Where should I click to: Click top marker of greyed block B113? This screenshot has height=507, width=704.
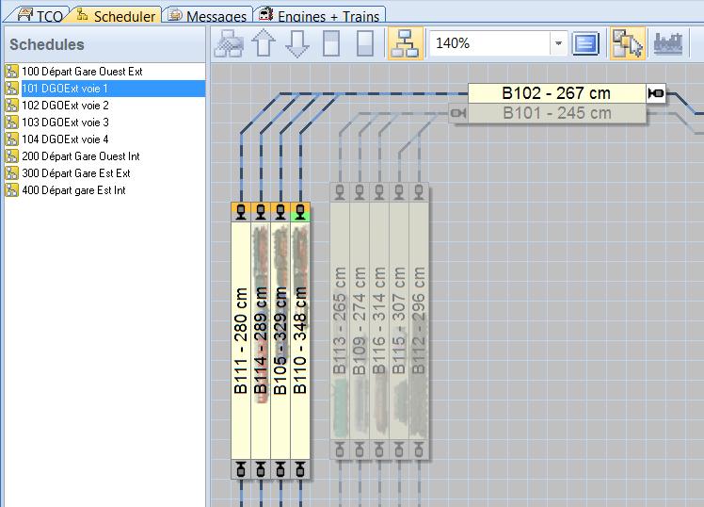[340, 192]
